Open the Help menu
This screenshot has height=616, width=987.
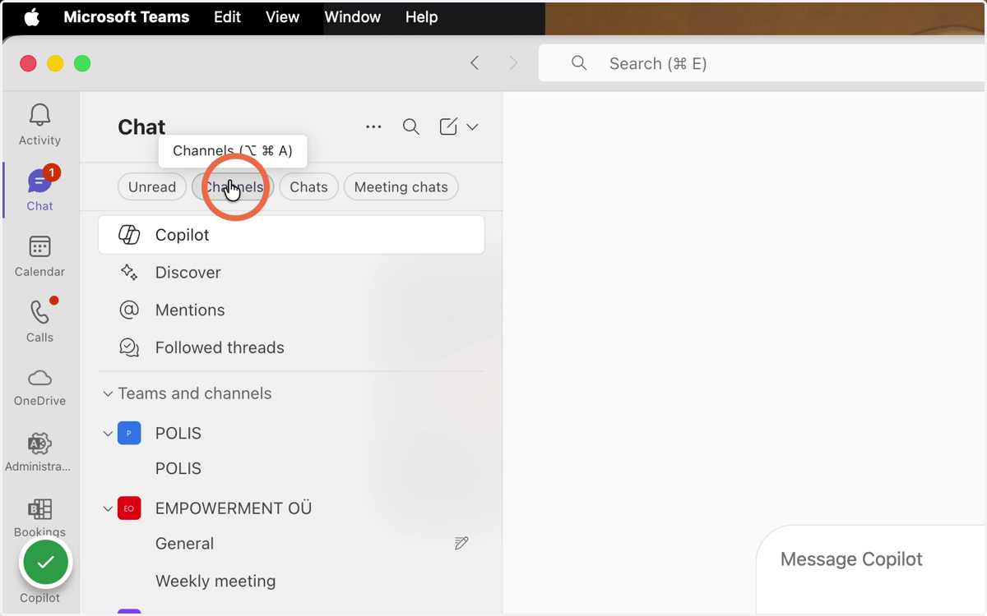[421, 17]
